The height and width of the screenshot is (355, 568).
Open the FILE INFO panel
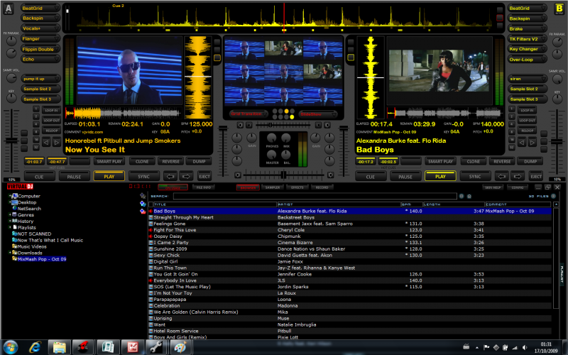204,187
